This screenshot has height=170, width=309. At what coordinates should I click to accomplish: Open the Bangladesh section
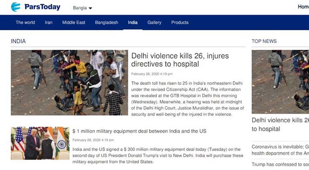click(x=107, y=23)
